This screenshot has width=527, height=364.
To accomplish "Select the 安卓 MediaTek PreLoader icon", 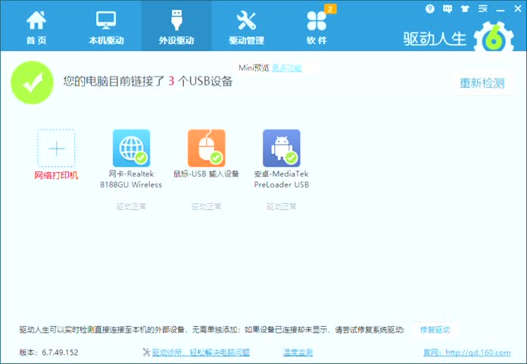I will tap(282, 148).
